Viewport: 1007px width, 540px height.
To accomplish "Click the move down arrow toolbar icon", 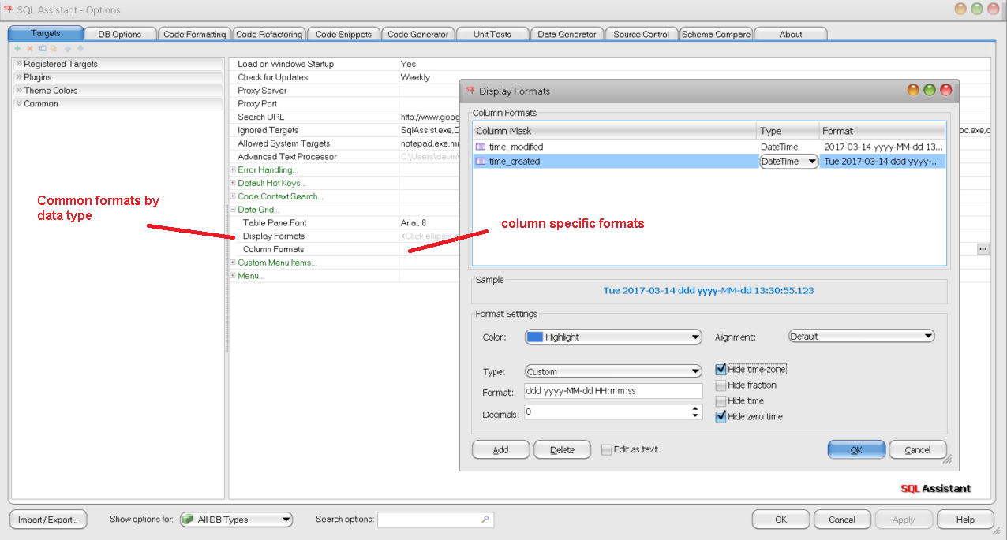I will point(80,49).
